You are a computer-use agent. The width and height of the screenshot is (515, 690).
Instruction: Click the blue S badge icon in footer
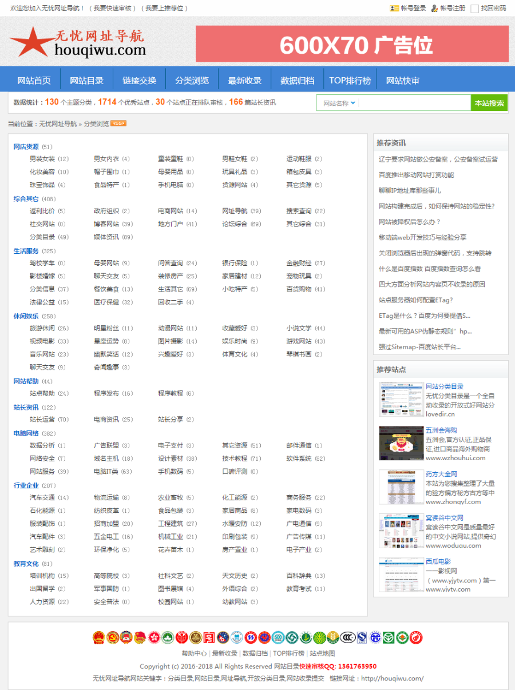[x=361, y=636]
